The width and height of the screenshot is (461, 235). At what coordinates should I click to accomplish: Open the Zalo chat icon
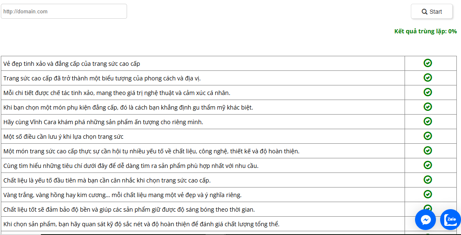click(x=451, y=220)
